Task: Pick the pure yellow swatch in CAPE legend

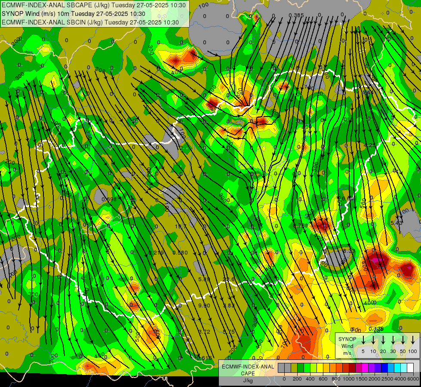Action: 320,368
